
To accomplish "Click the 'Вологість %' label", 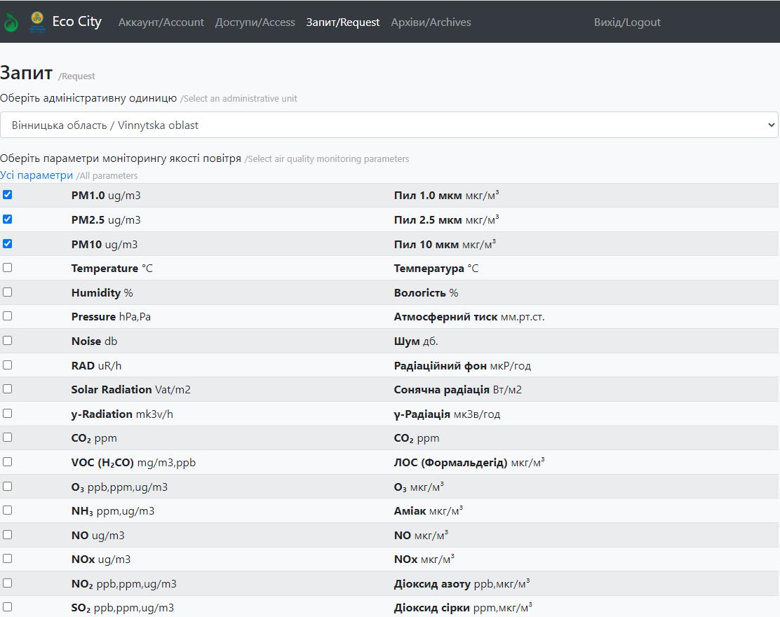I will pyautogui.click(x=426, y=293).
